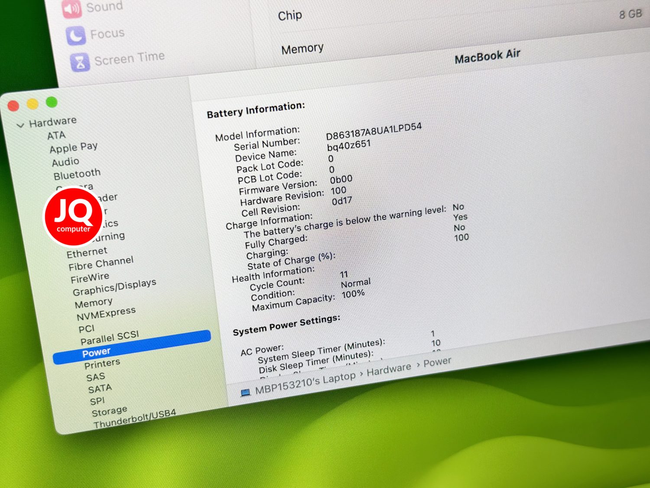
Task: Click the System Power Settings heading
Action: click(x=286, y=325)
